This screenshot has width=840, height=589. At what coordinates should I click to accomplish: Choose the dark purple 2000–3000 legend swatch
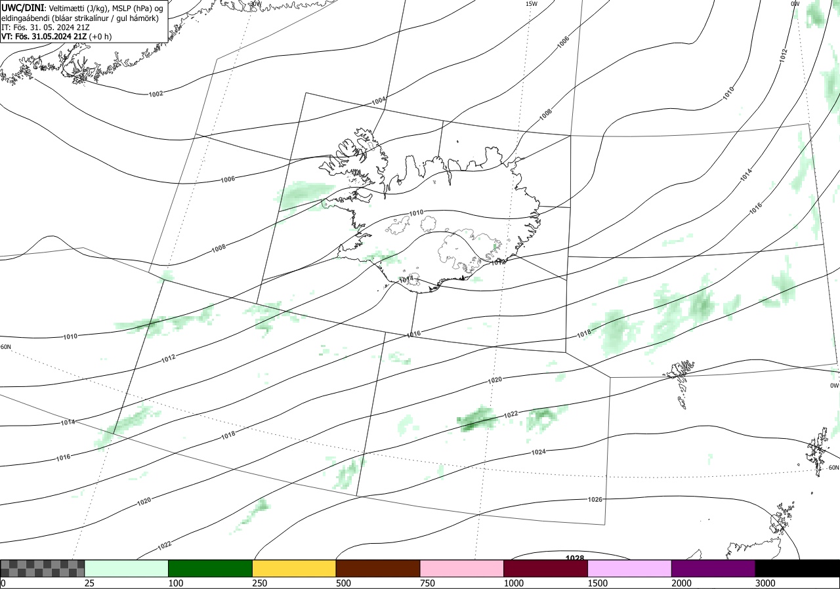click(713, 568)
